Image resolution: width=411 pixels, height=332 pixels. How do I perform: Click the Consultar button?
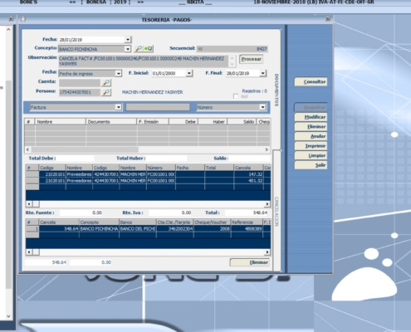point(311,82)
